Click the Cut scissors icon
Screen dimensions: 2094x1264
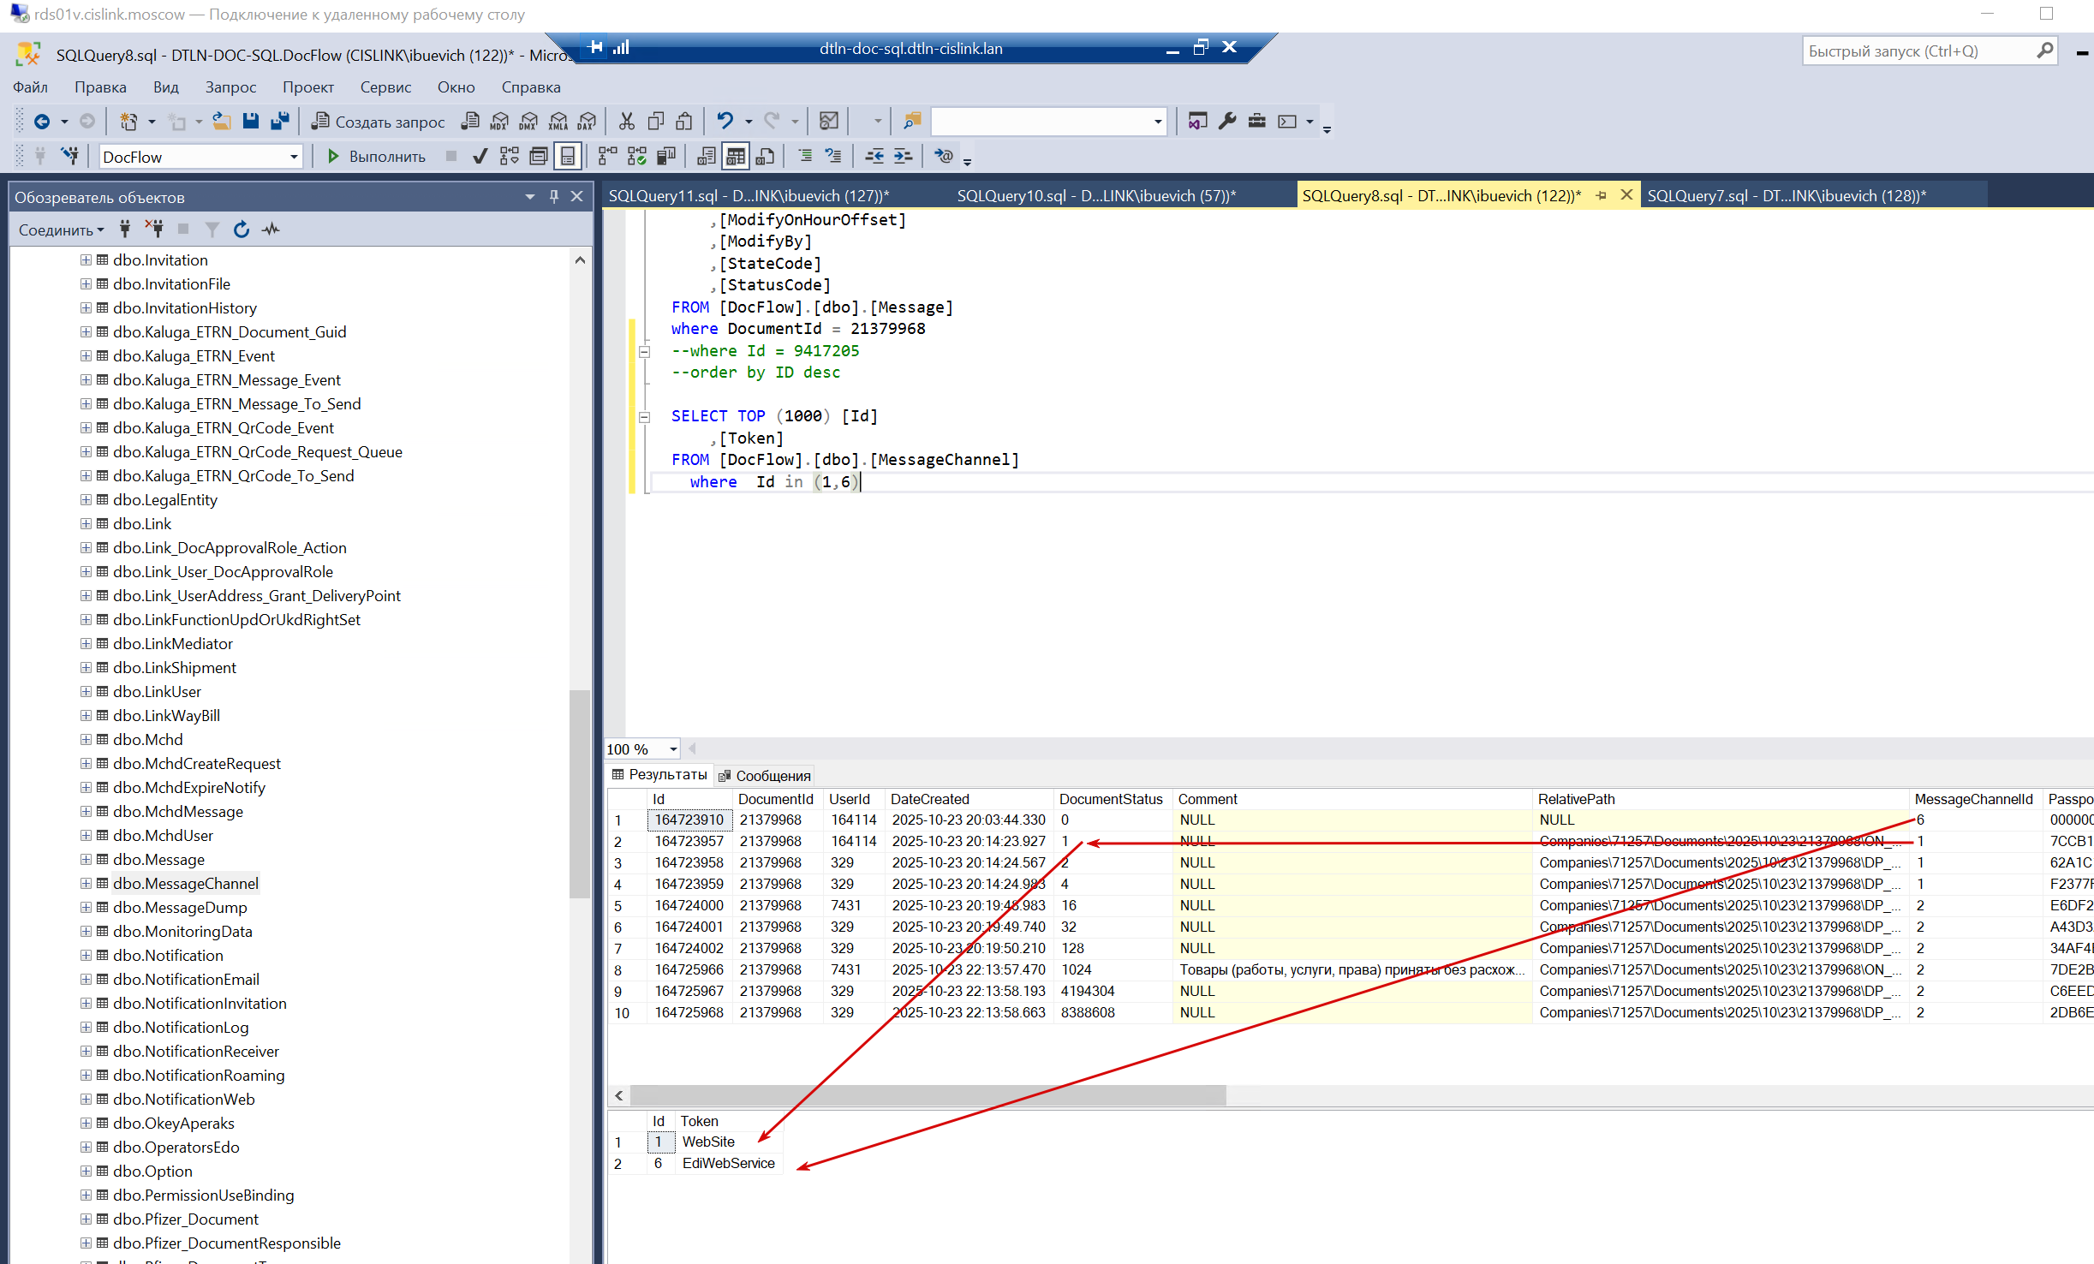click(627, 122)
